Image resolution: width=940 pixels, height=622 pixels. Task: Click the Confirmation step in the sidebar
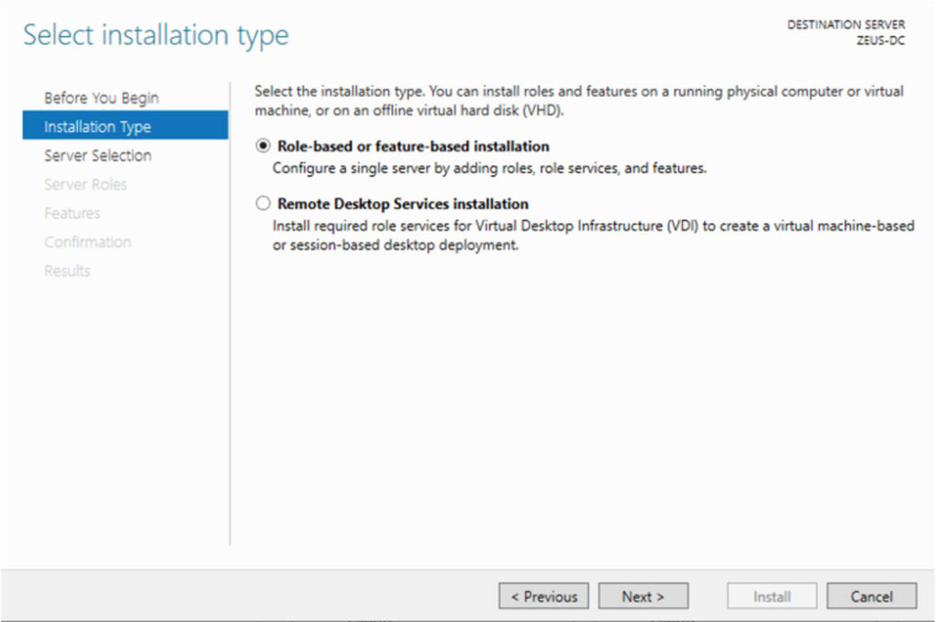pyautogui.click(x=87, y=242)
